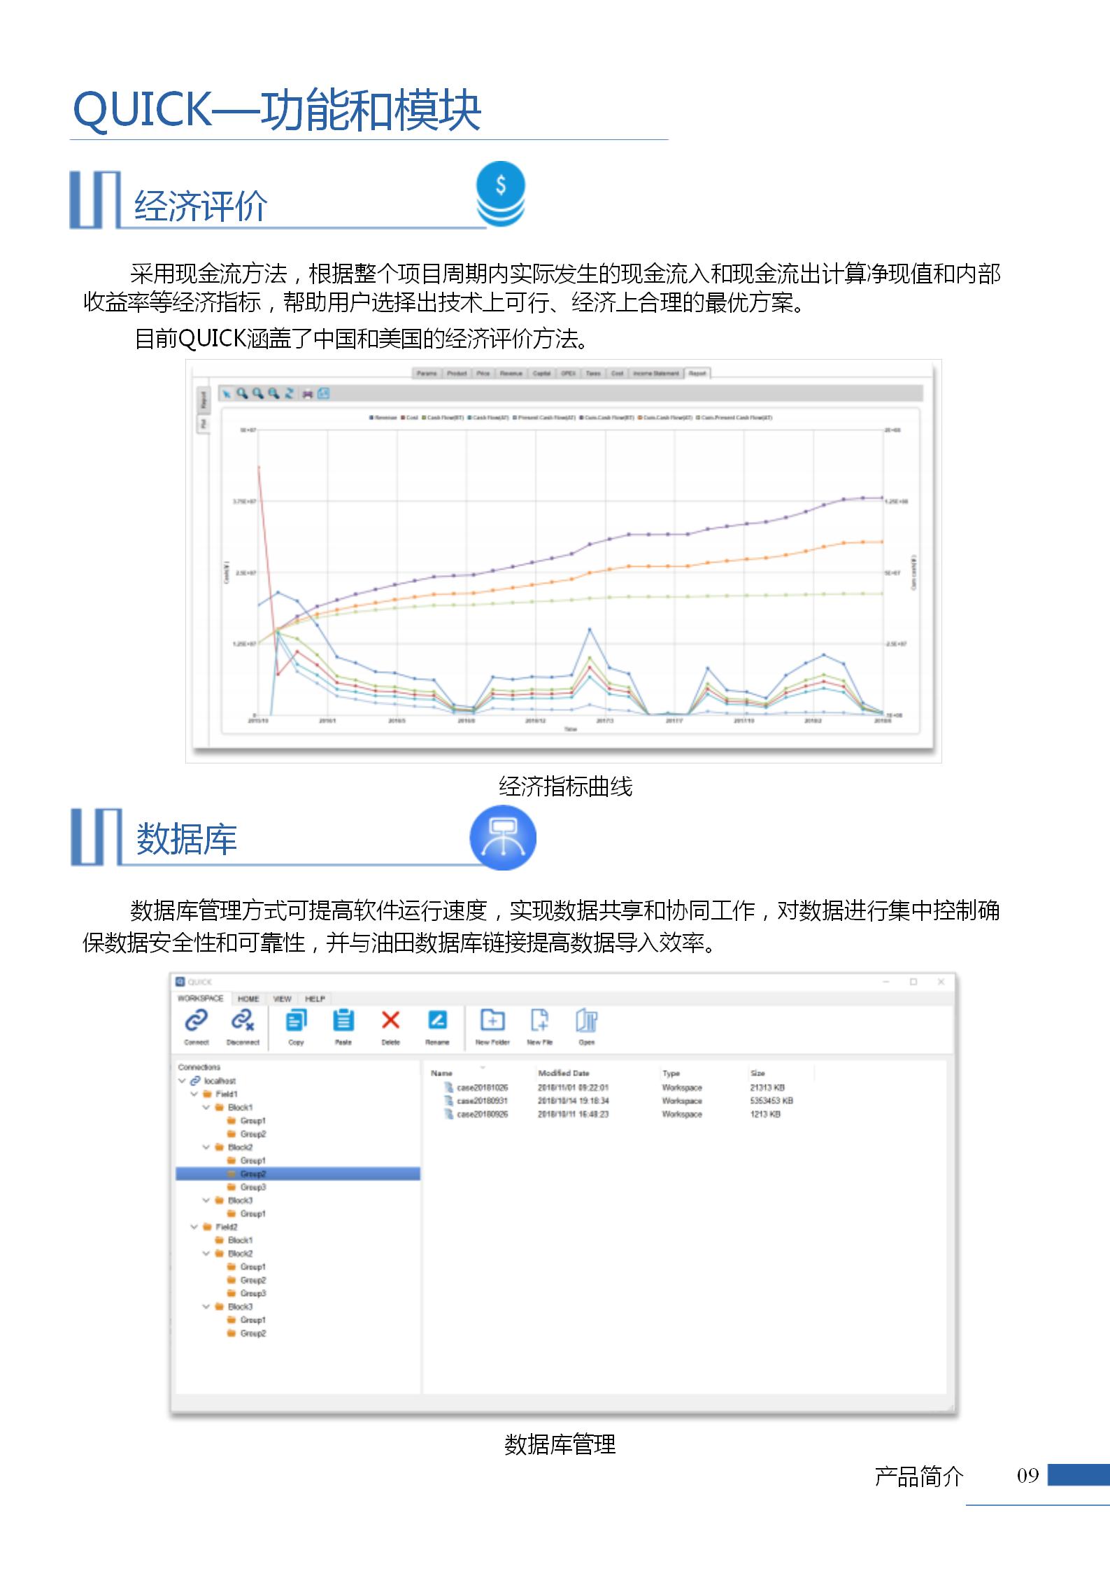Screen dimensions: 1110x1571
Task: Click the New Folder icon
Action: 492,1020
